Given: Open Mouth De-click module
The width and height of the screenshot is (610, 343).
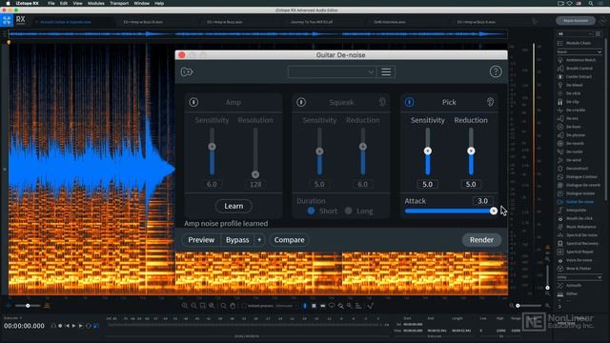Looking at the screenshot, I should point(575,218).
